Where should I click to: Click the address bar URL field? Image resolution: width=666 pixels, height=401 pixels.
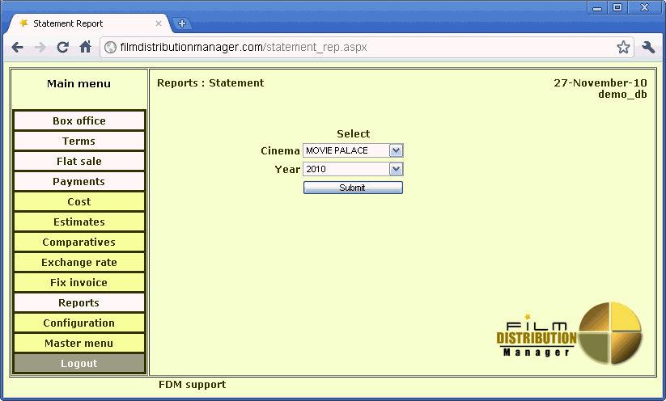pos(356,48)
